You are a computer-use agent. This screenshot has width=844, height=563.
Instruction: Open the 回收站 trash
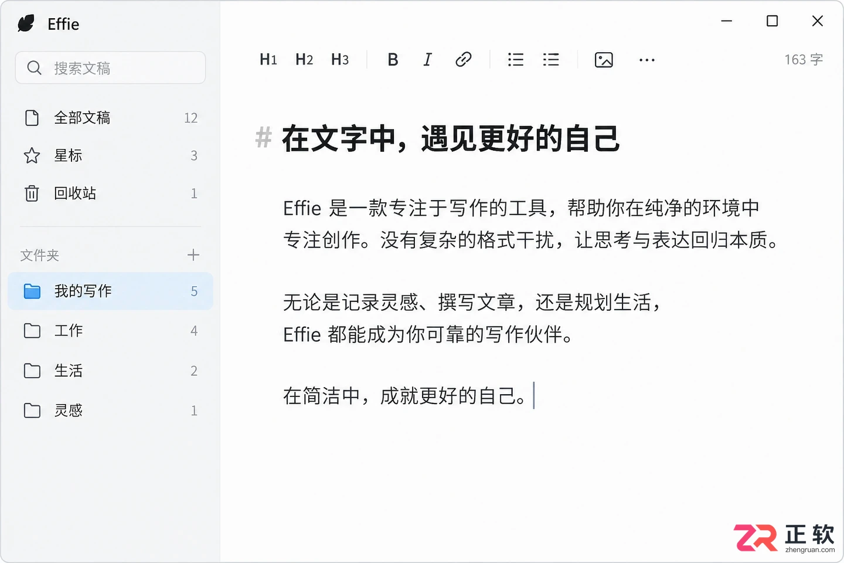tap(110, 194)
